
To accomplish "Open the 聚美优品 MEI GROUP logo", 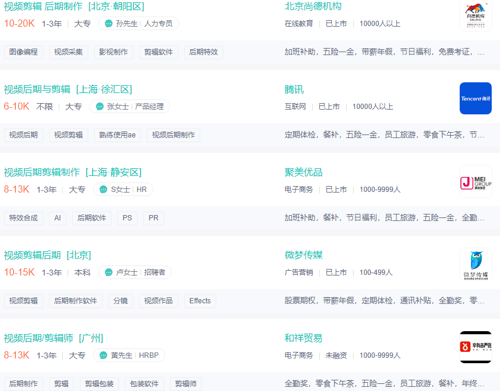I will (476, 181).
